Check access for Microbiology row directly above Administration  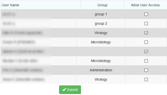[x=146, y=61]
